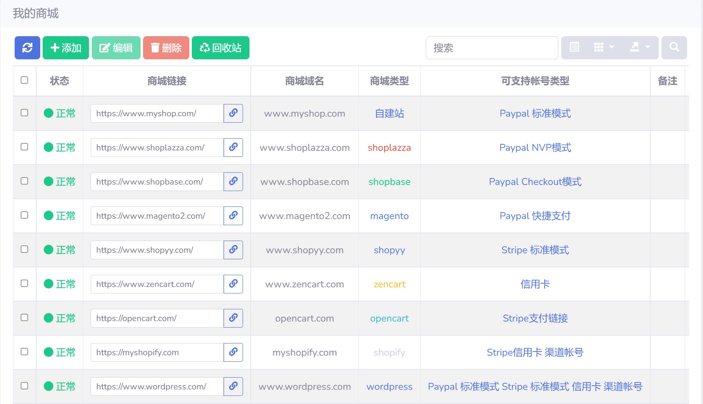Open link icon for shopbase.com row
This screenshot has height=404, width=703.
click(x=233, y=182)
